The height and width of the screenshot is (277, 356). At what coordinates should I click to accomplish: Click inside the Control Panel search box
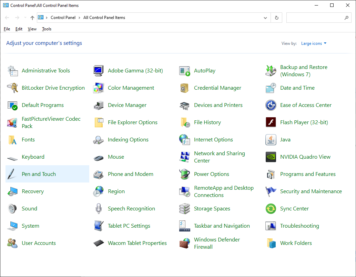click(314, 18)
